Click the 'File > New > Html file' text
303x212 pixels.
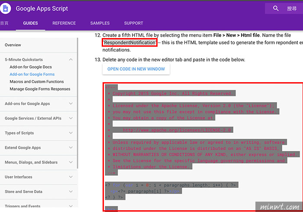(236, 35)
